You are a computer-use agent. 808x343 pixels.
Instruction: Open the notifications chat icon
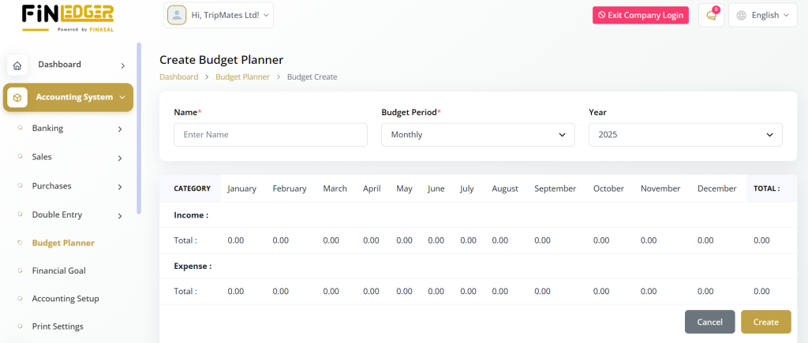[711, 15]
